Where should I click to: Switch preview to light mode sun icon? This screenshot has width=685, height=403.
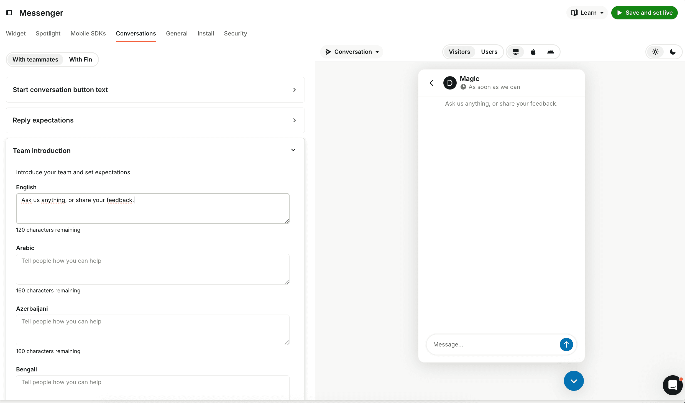[655, 52]
